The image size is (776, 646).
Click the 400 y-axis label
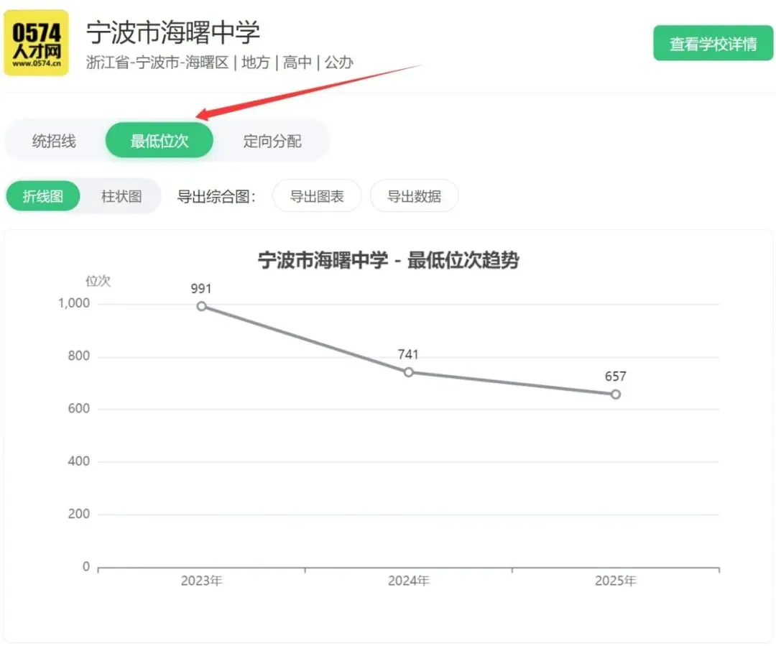79,461
